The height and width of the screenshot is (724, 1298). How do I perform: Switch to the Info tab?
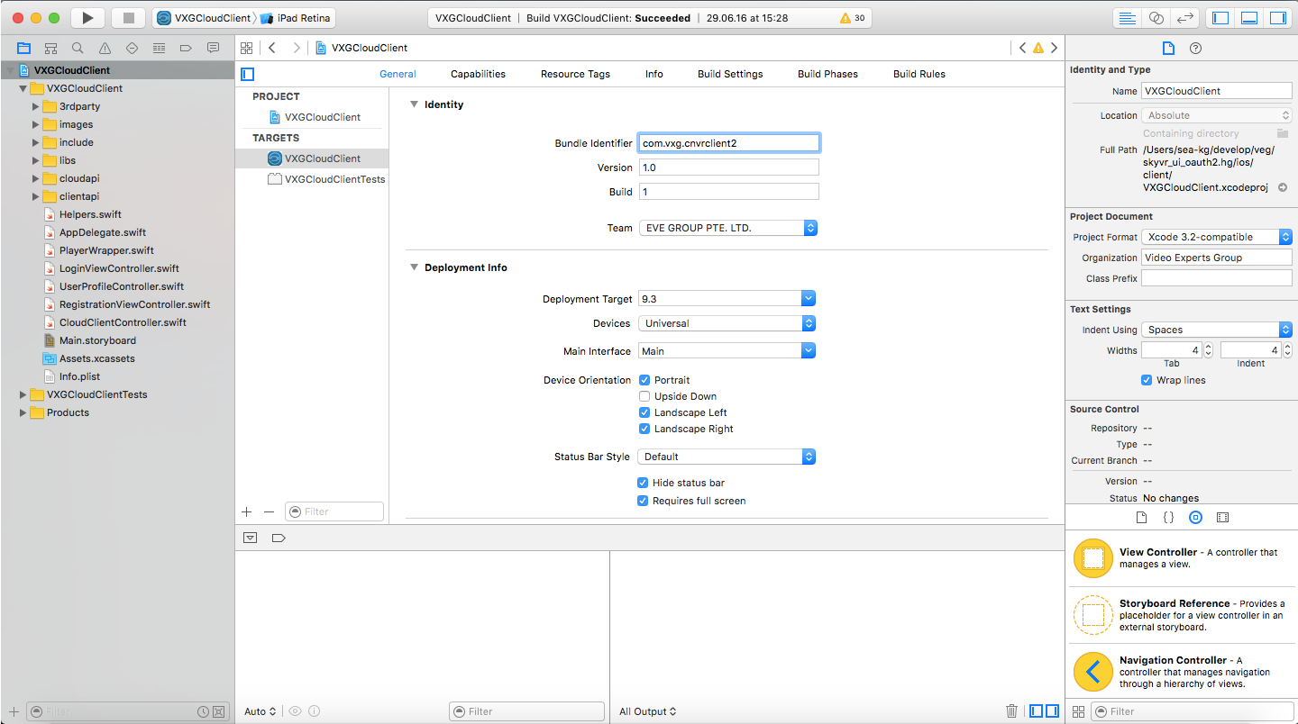click(x=654, y=74)
